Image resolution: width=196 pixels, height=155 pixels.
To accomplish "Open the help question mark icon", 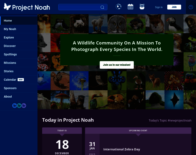I will pos(191,7).
